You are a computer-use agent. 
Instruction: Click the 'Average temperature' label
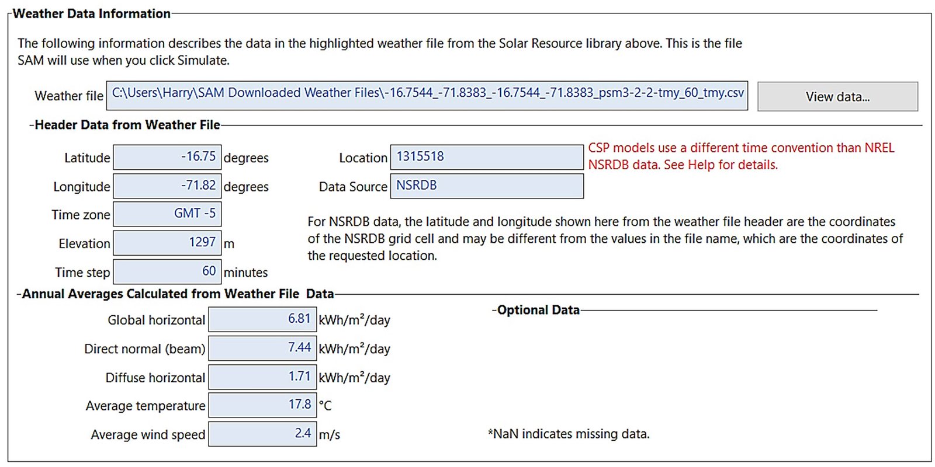pyautogui.click(x=146, y=406)
